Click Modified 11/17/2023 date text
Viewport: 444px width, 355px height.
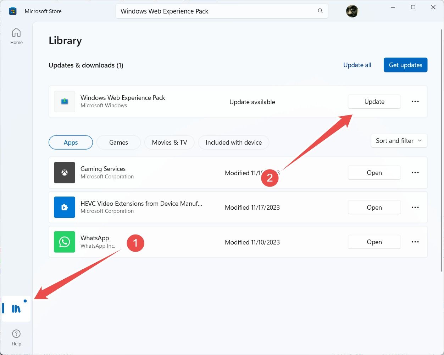click(252, 208)
